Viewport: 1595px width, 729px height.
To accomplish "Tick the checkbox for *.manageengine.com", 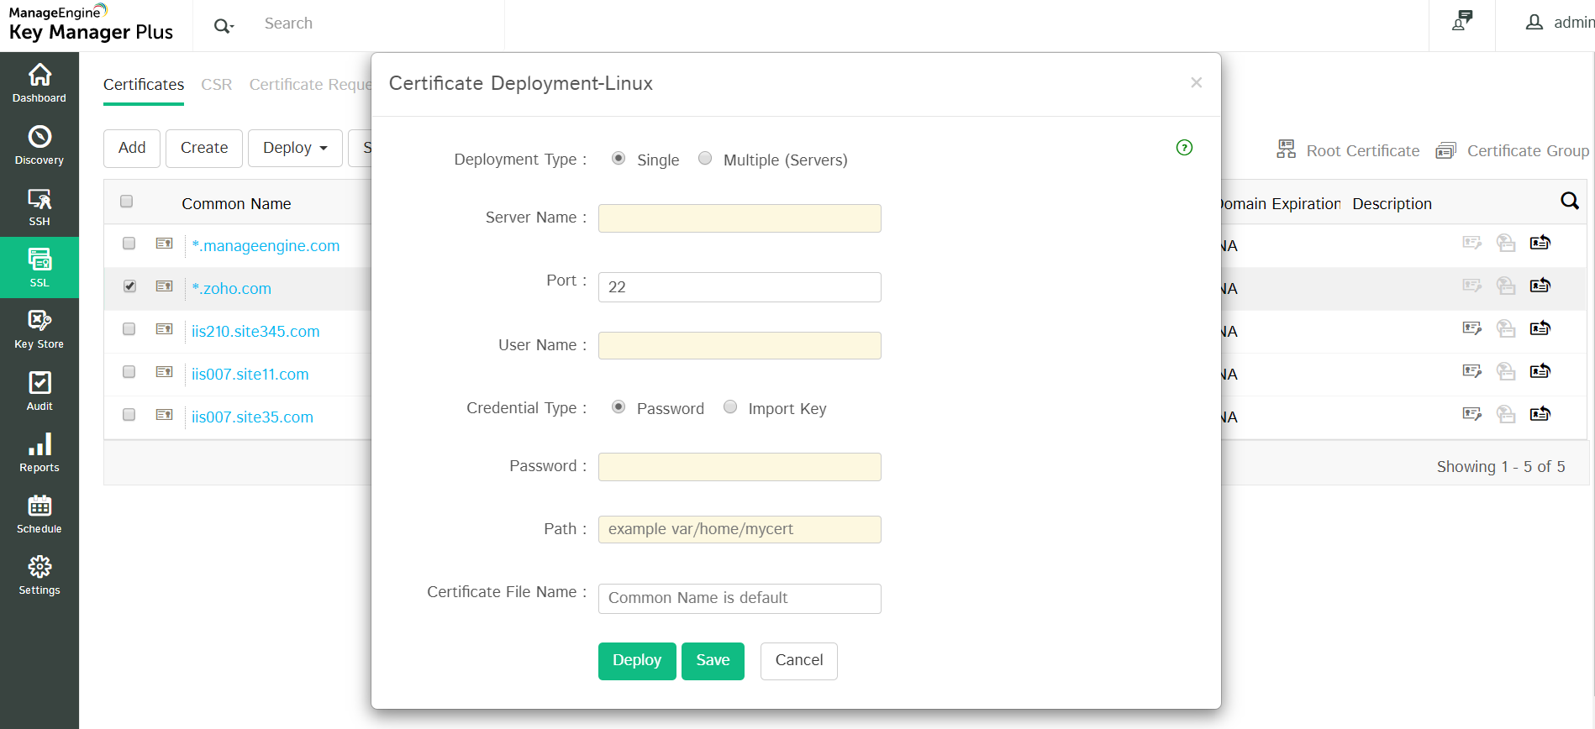I will (129, 244).
